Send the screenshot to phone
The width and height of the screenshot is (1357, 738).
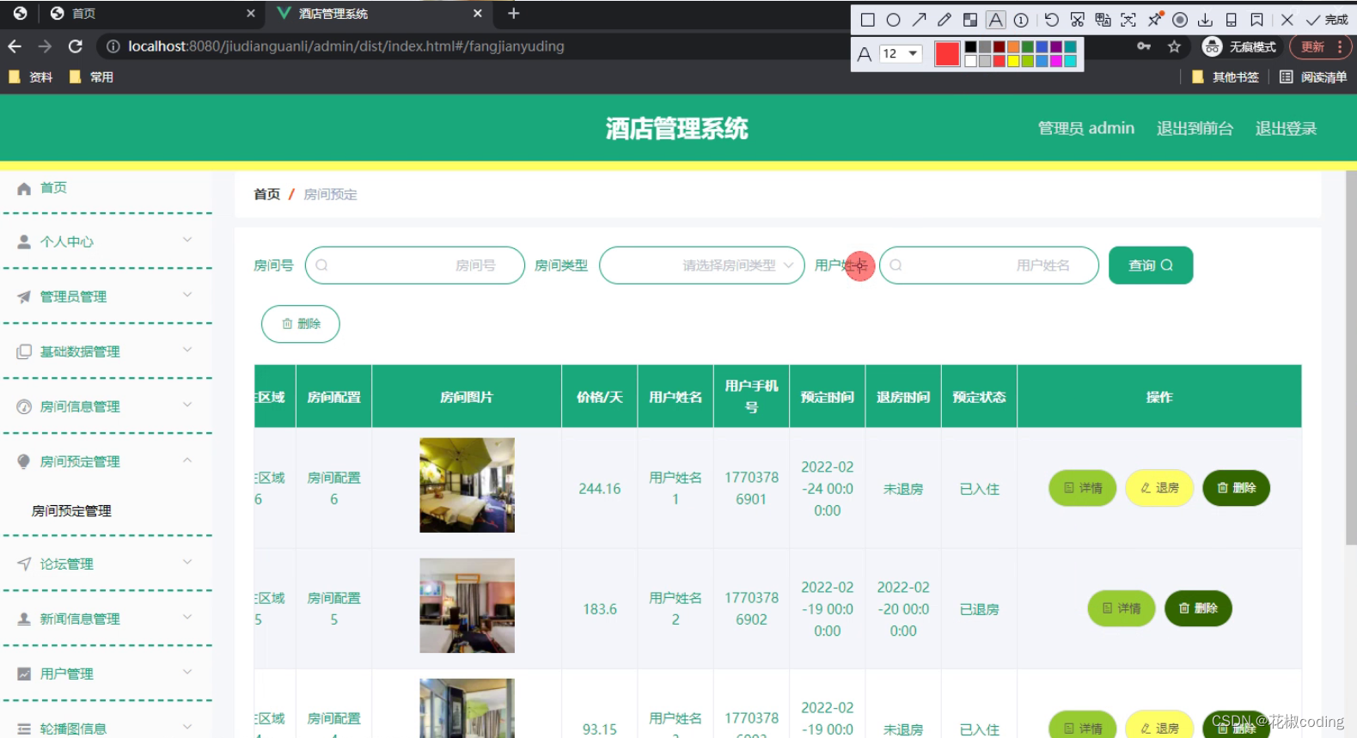click(x=1231, y=20)
